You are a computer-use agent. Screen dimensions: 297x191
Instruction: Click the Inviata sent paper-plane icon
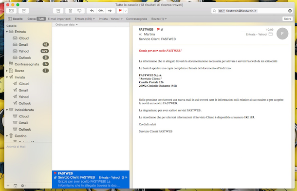(11, 77)
